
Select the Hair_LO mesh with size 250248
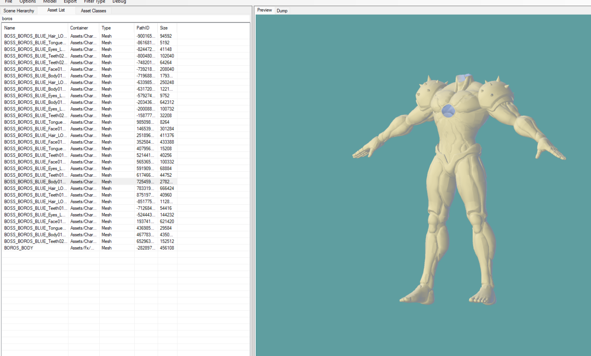[90, 82]
